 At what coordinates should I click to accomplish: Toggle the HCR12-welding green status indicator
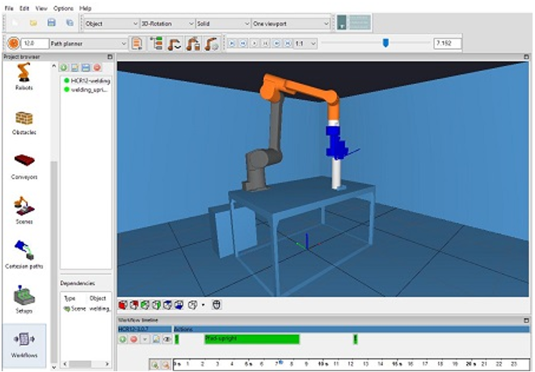coord(65,81)
